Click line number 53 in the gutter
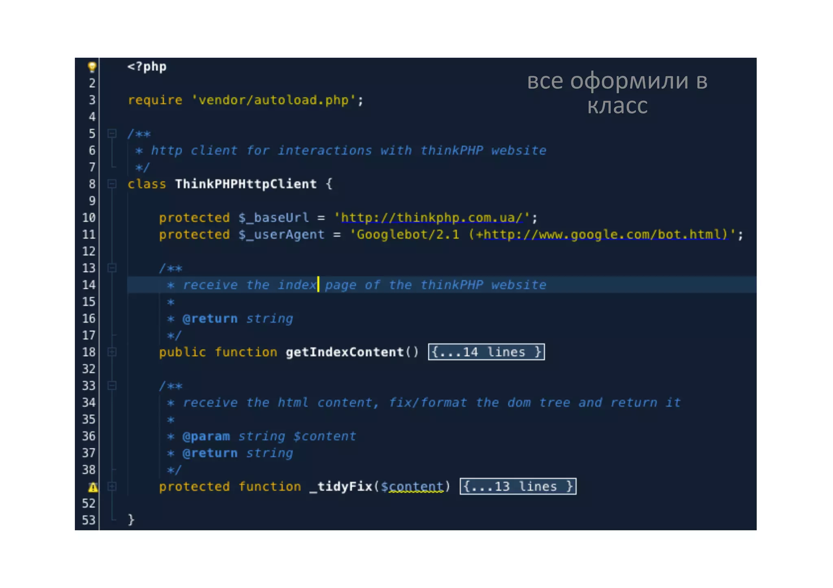This screenshot has width=833, height=588. [89, 520]
